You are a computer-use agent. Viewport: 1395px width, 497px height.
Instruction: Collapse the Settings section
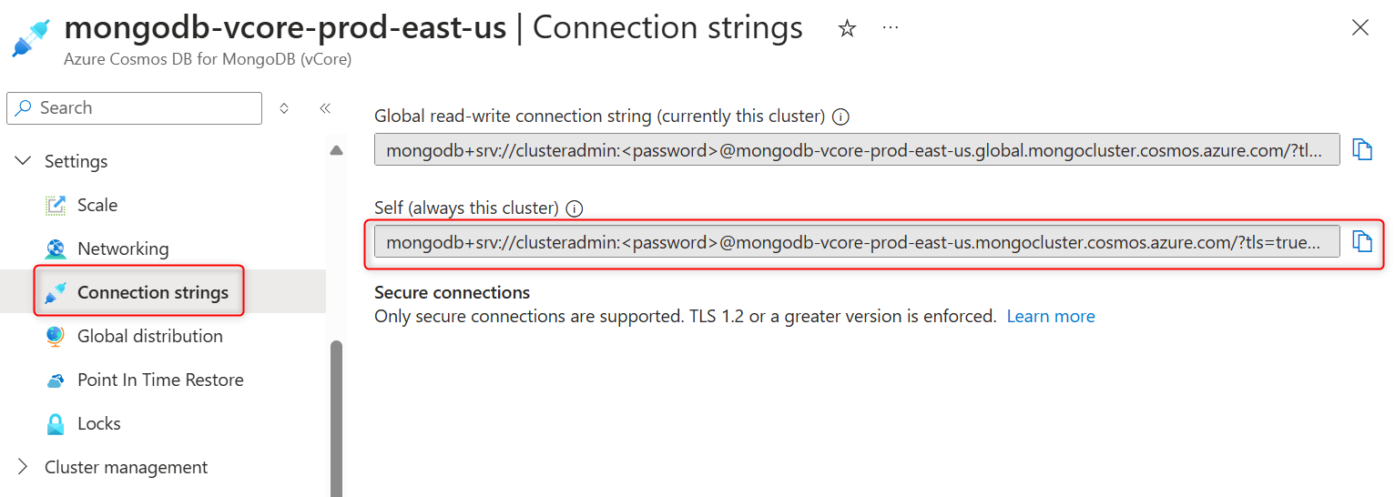click(x=23, y=161)
